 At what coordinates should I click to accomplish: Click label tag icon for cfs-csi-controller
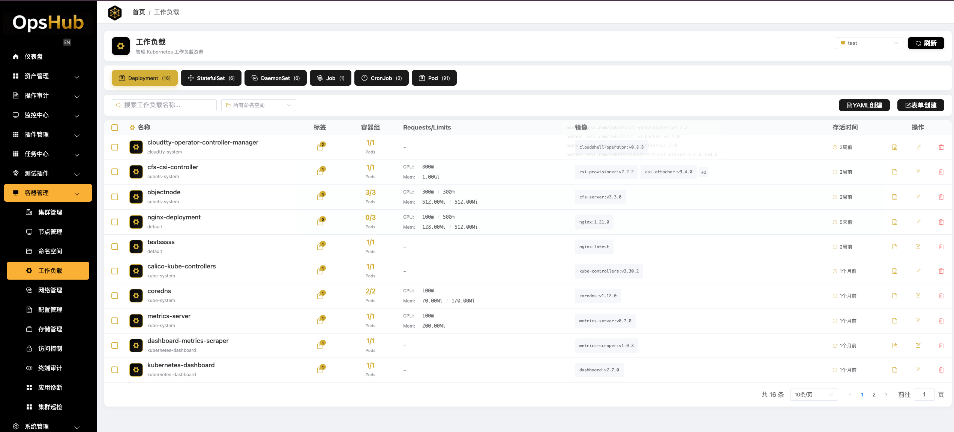coord(320,171)
